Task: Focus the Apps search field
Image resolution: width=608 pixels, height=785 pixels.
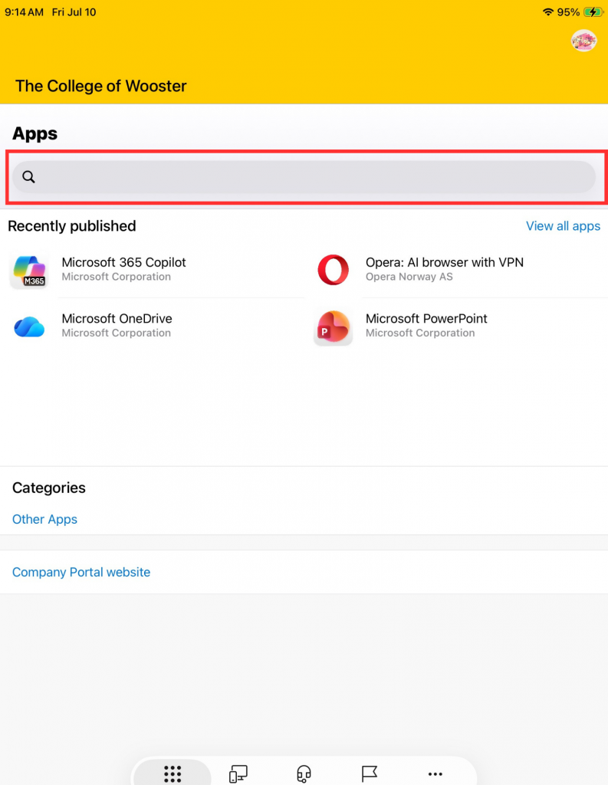Action: coord(304,177)
